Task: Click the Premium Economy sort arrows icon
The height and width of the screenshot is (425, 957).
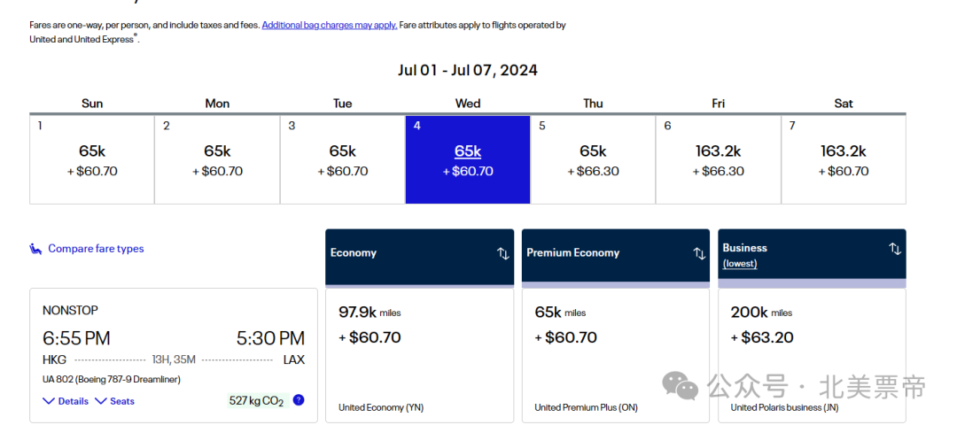Action: (x=699, y=253)
